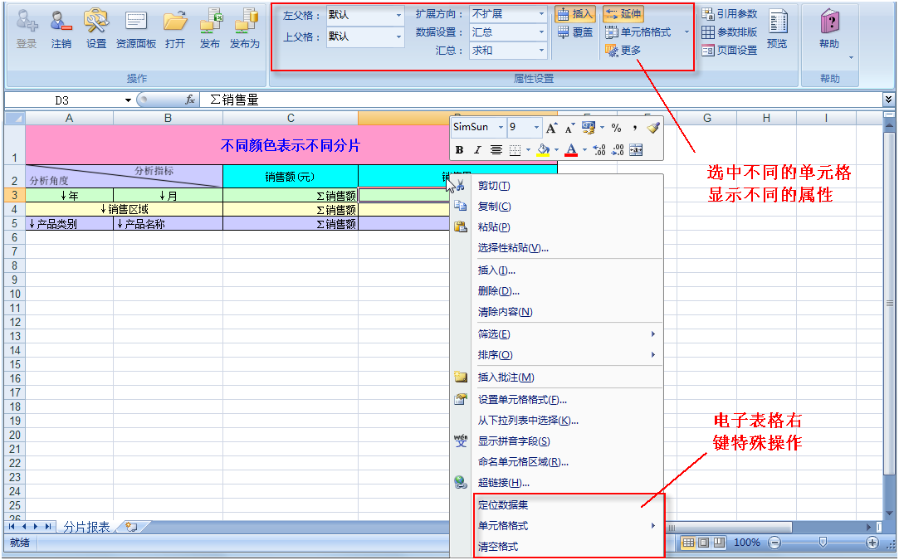The height and width of the screenshot is (560, 899).
Task: Open the 数据设置 dropdown
Action: coord(541,32)
